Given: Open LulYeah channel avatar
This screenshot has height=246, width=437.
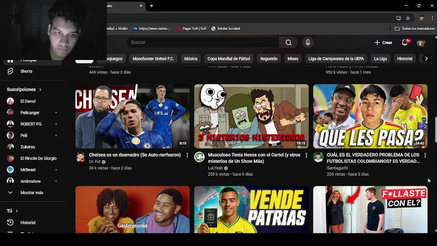Looking at the screenshot, I should tap(199, 157).
